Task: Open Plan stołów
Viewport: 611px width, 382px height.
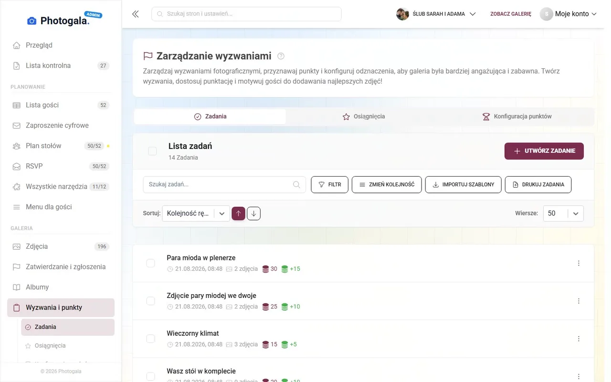Action: [61, 146]
